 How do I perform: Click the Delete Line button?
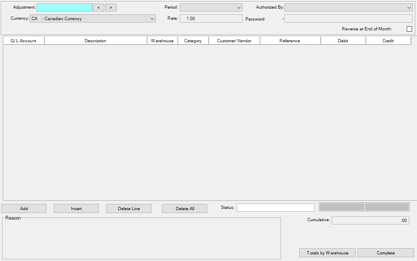[x=129, y=208]
